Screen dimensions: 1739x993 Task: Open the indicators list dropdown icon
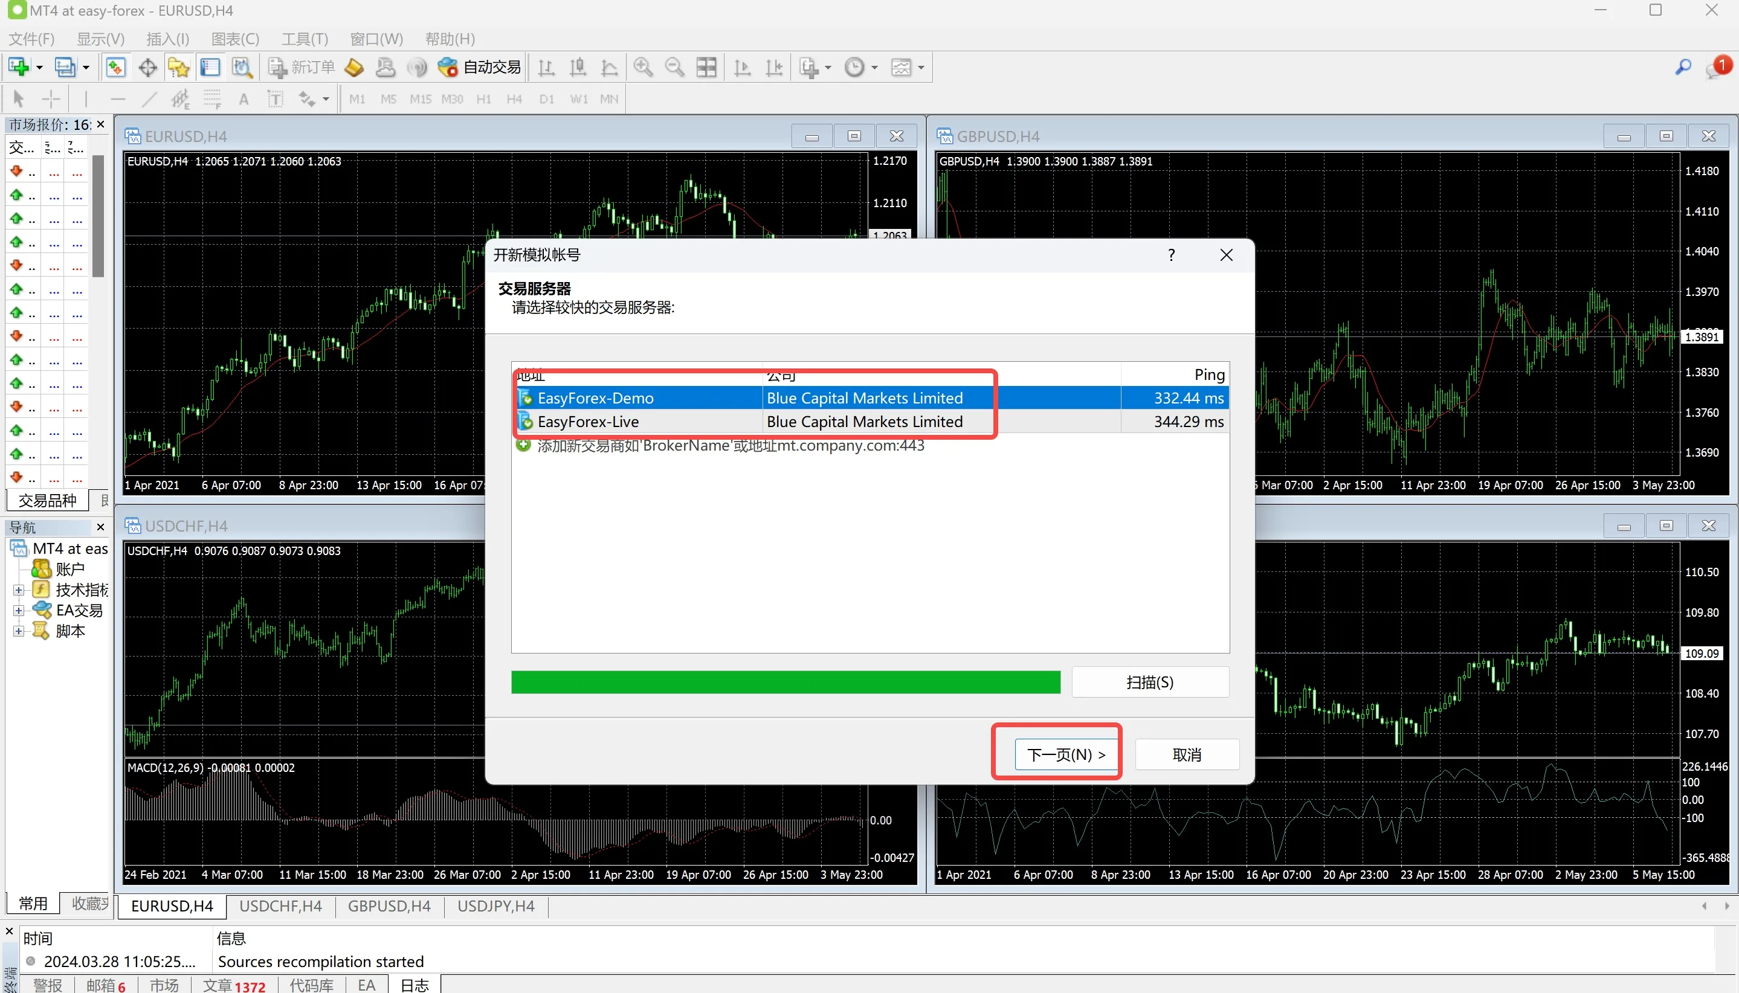pyautogui.click(x=815, y=67)
